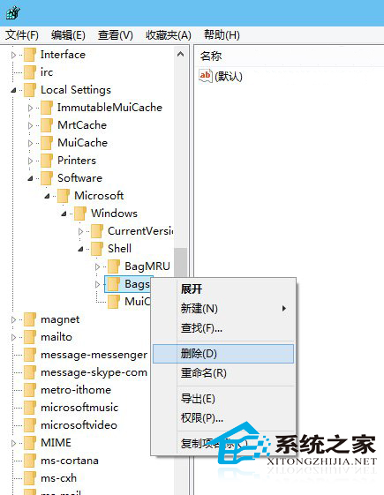The width and height of the screenshot is (384, 495).
Task: Click the metro-ithome folder icon
Action: coord(30,390)
